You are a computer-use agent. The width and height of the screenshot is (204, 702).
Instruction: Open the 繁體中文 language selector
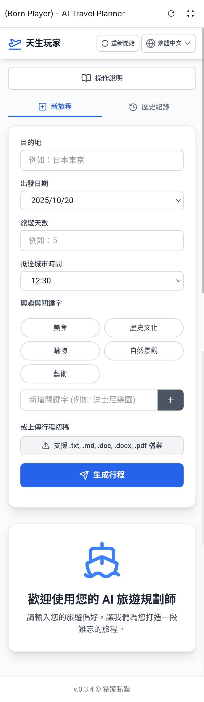[169, 43]
